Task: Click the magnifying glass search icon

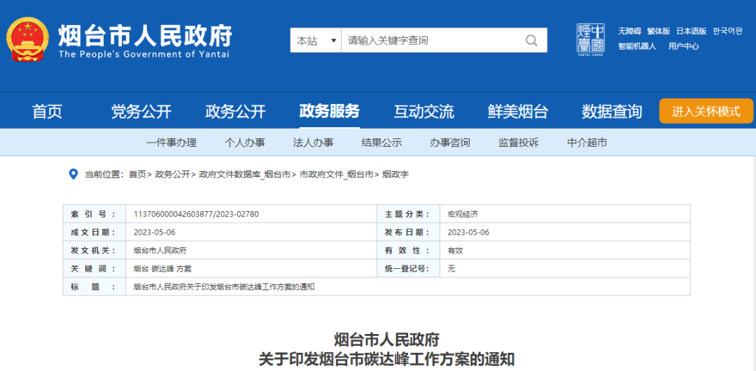Action: tap(532, 41)
